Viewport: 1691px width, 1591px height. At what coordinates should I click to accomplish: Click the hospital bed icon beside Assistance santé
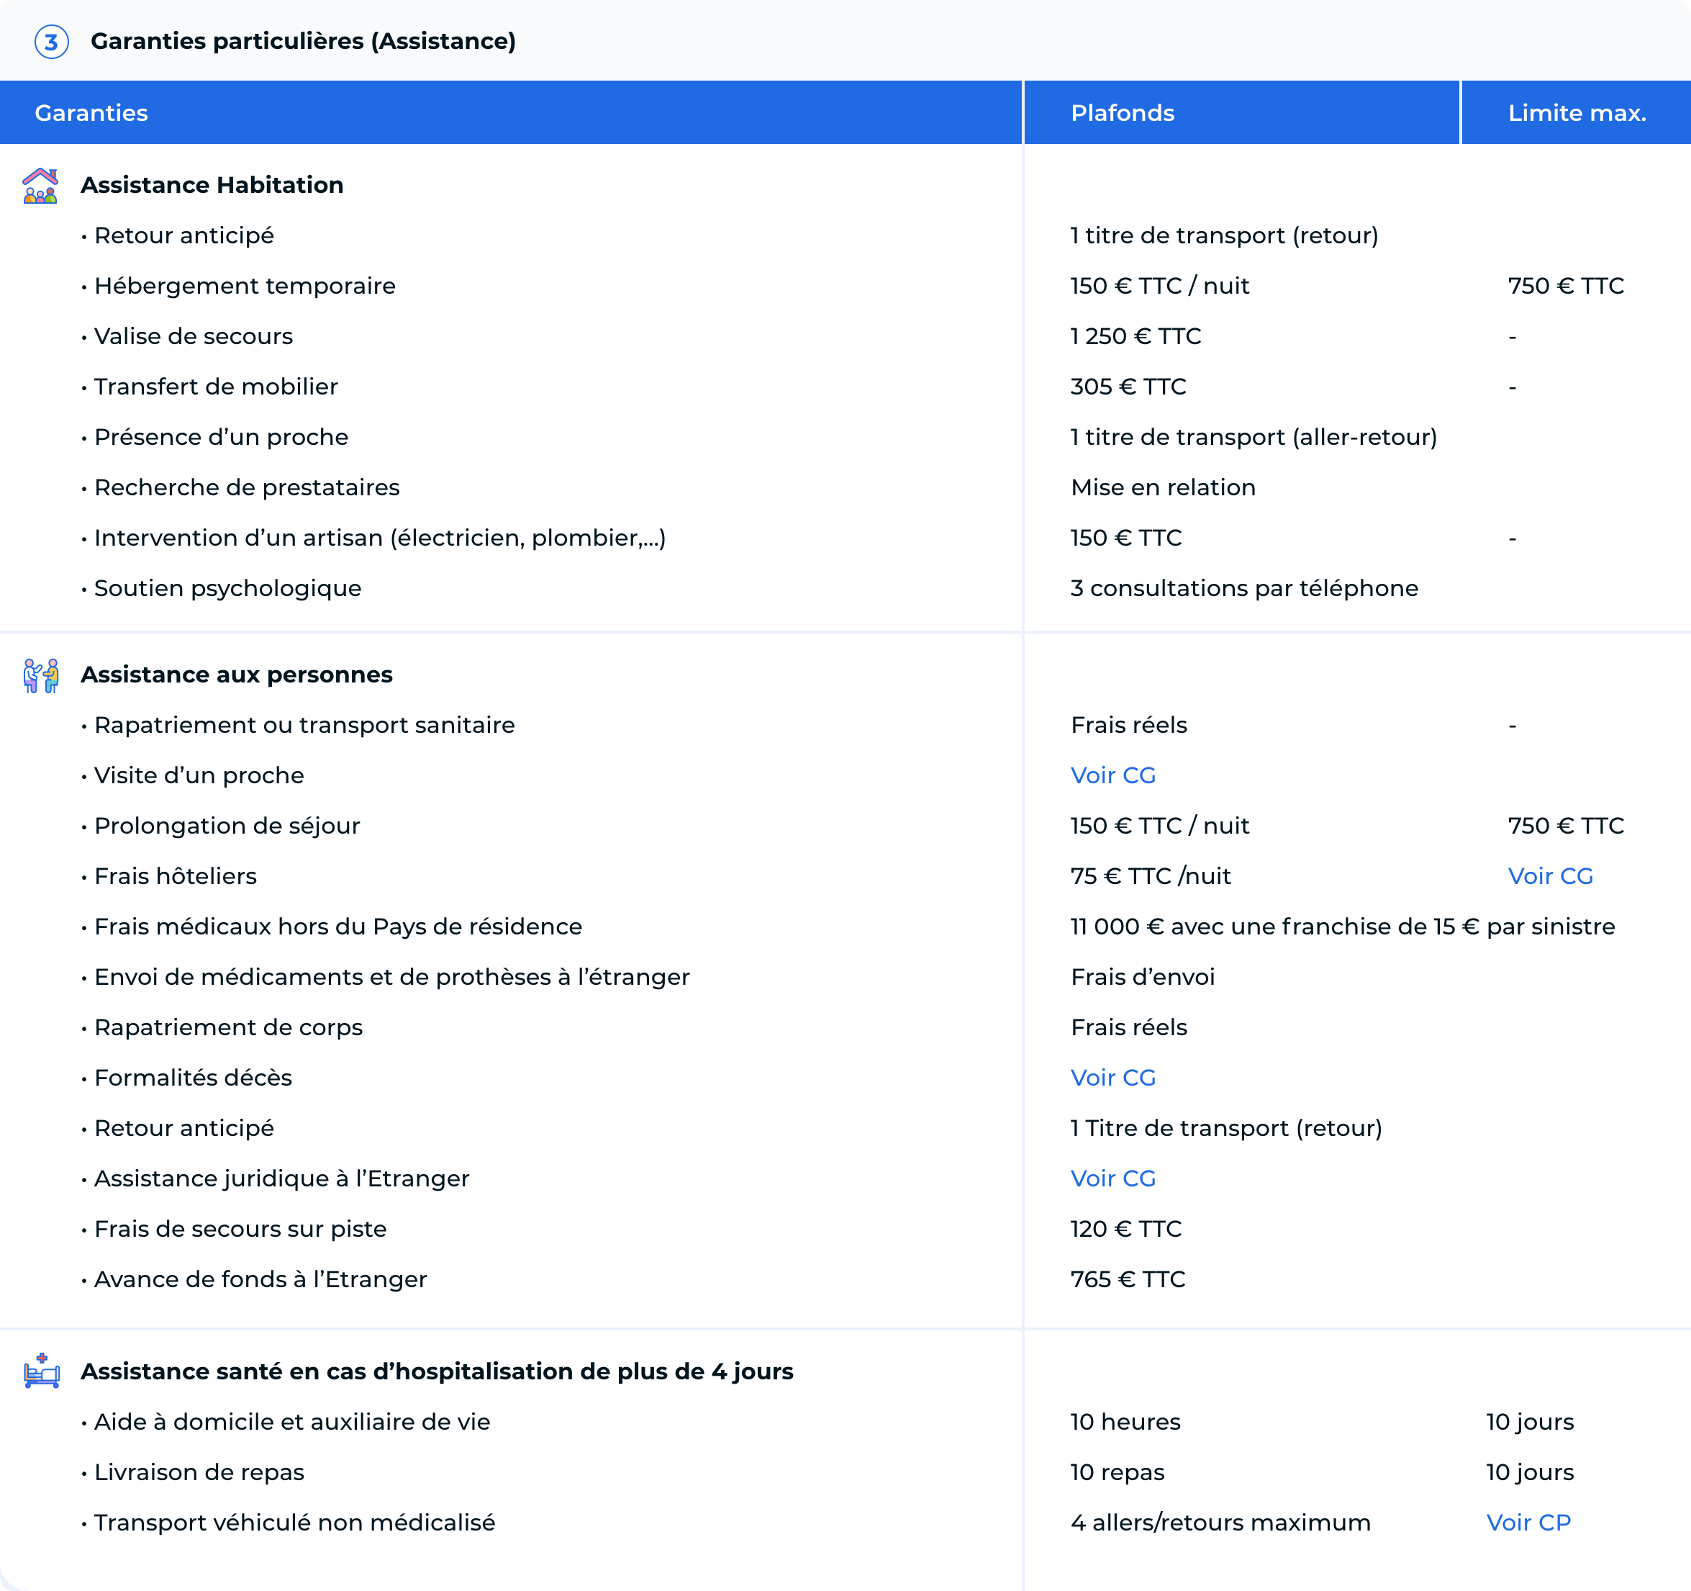tap(42, 1371)
